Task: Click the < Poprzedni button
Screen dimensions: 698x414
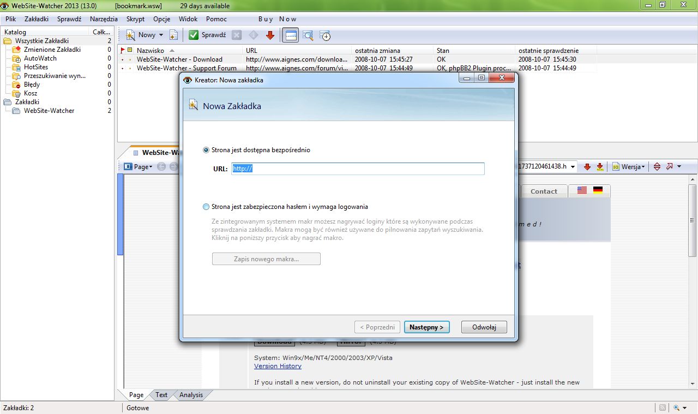Action: [x=377, y=327]
